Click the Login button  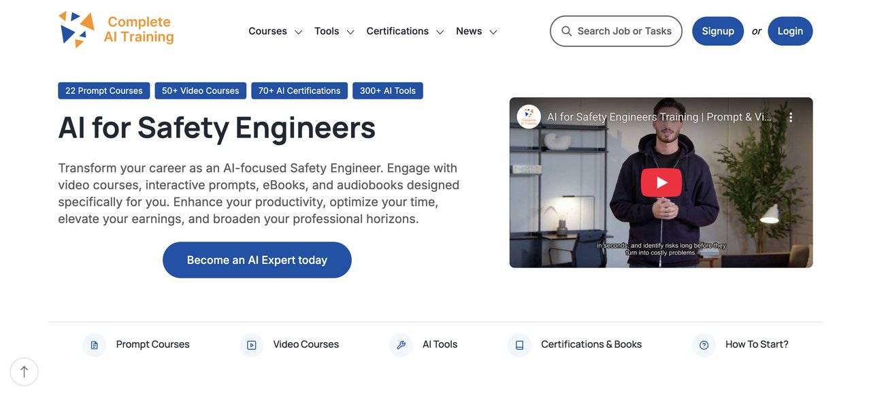pyautogui.click(x=790, y=31)
